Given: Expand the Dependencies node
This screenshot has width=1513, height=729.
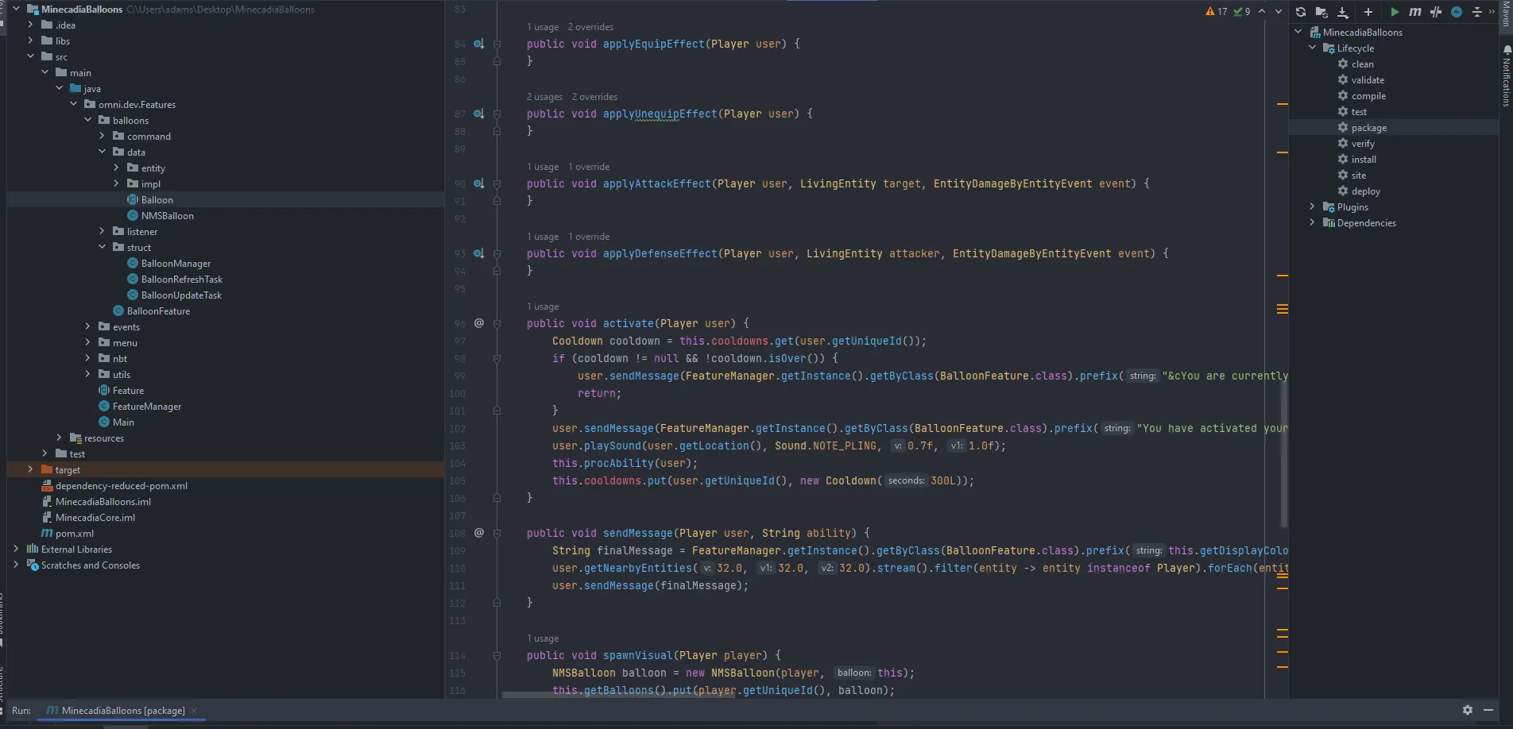Looking at the screenshot, I should (x=1313, y=222).
